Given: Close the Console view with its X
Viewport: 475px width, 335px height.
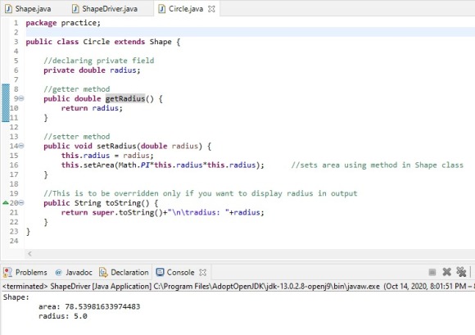Looking at the screenshot, I should (202, 273).
